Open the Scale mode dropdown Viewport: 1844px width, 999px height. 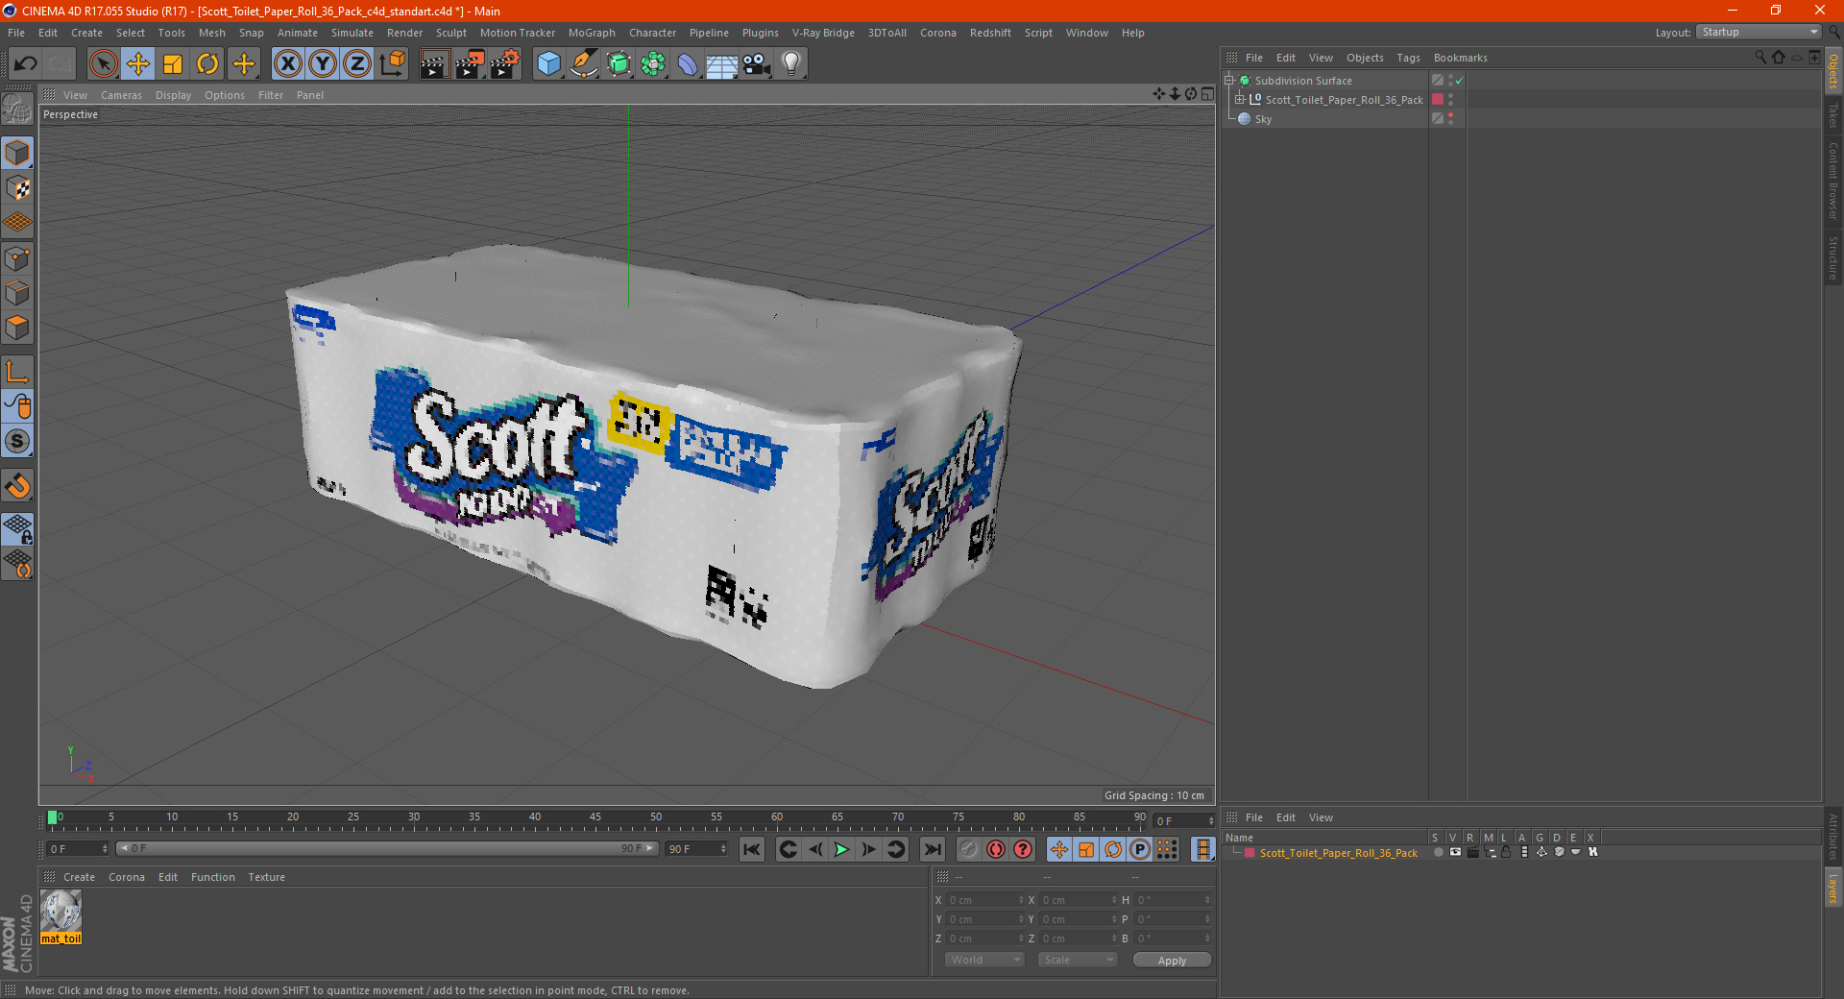click(x=1078, y=960)
